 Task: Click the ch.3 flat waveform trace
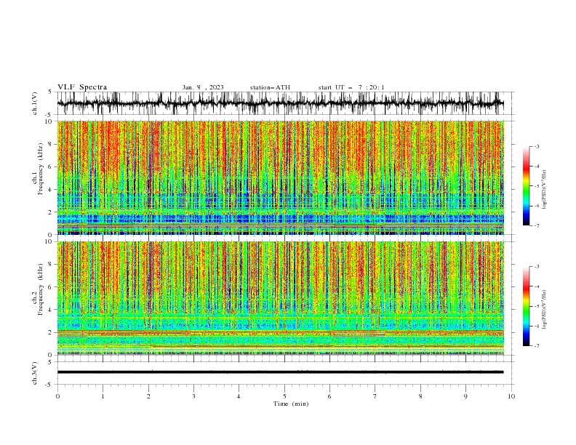280,372
